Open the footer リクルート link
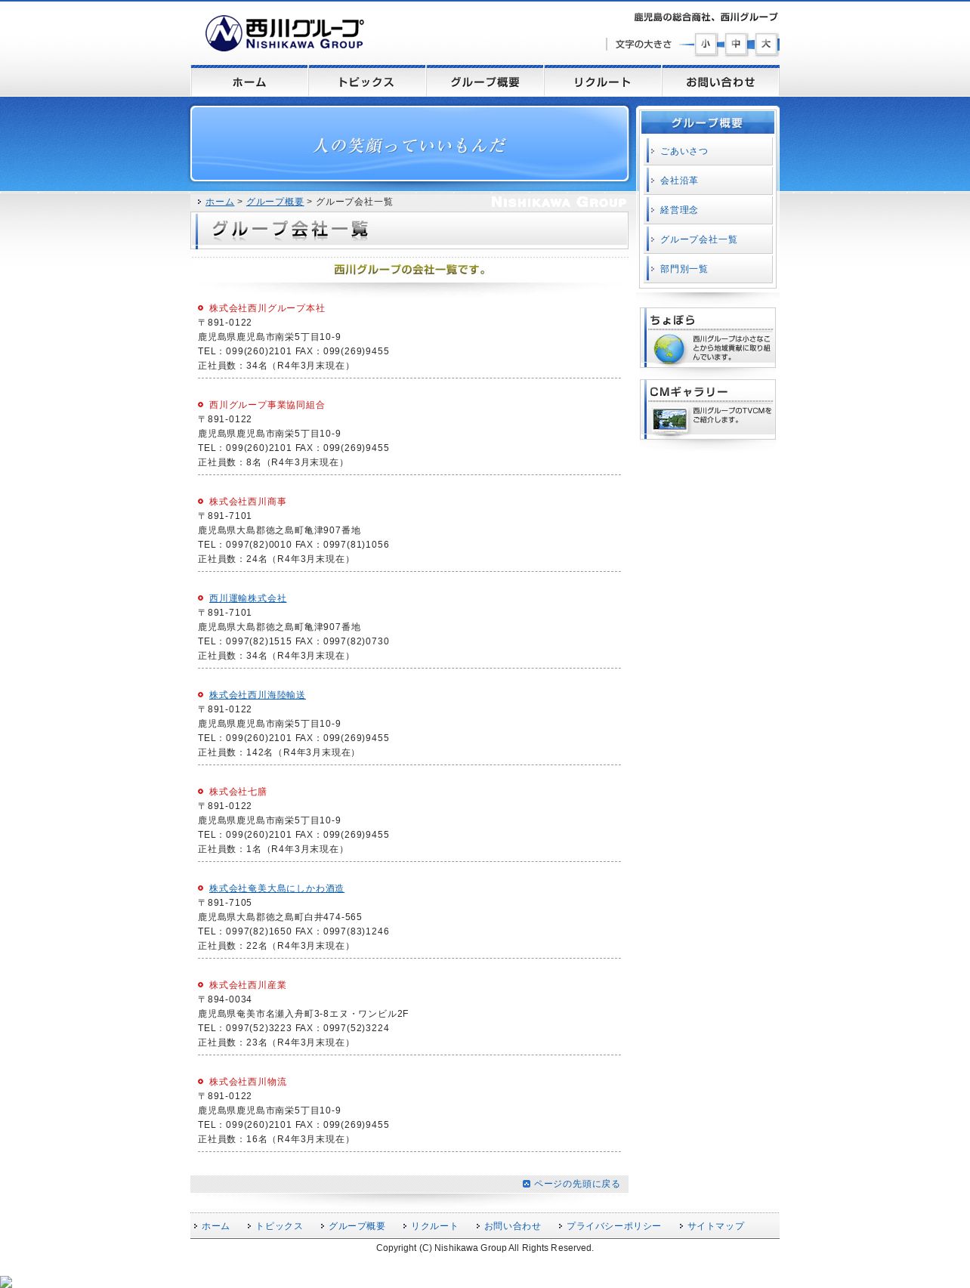This screenshot has height=1288, width=970. point(434,1226)
